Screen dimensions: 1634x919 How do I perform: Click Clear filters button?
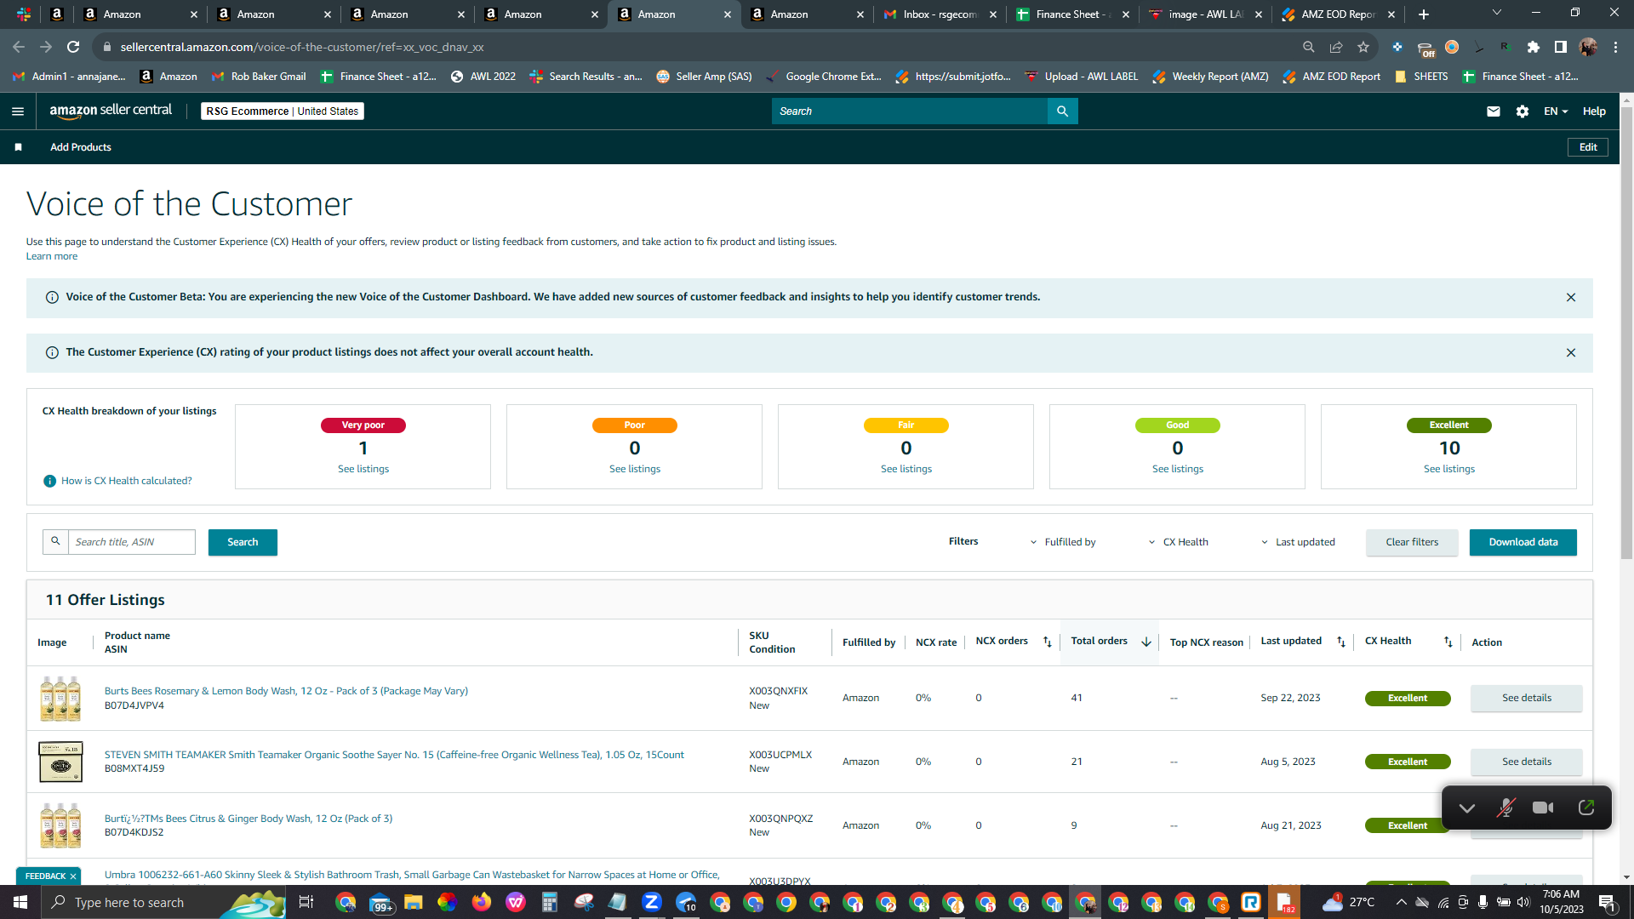pos(1412,542)
